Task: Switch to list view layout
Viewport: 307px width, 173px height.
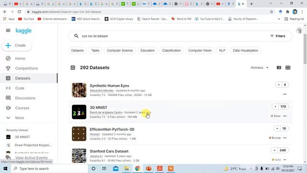Action: click(279, 68)
